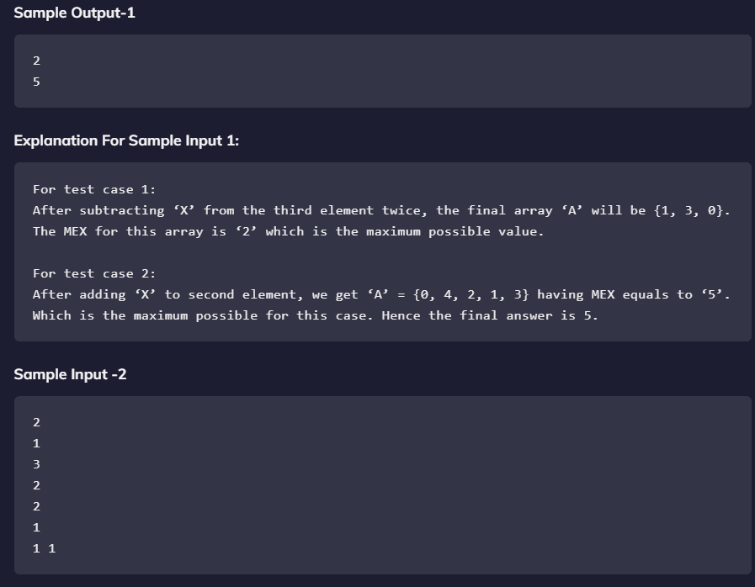This screenshot has height=587, width=755.
Task: Click empty area inside Sample Output-1 code block
Action: pyautogui.click(x=385, y=71)
